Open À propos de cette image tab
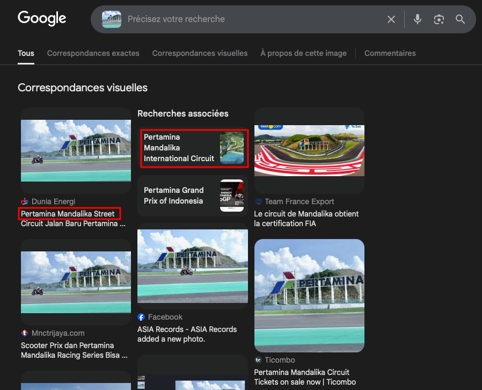Viewport: 482px width, 390px height. 303,53
